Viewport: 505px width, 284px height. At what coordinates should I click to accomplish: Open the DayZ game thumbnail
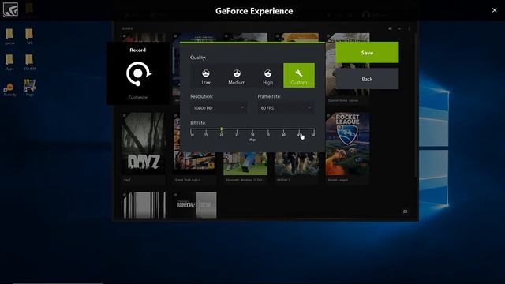coord(144,144)
